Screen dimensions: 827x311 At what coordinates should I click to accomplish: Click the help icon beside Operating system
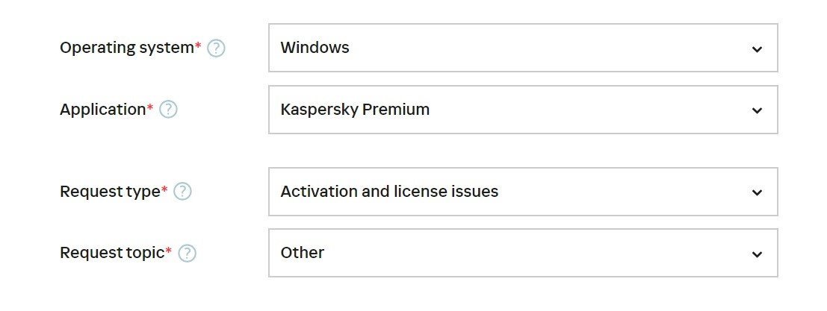tap(216, 48)
